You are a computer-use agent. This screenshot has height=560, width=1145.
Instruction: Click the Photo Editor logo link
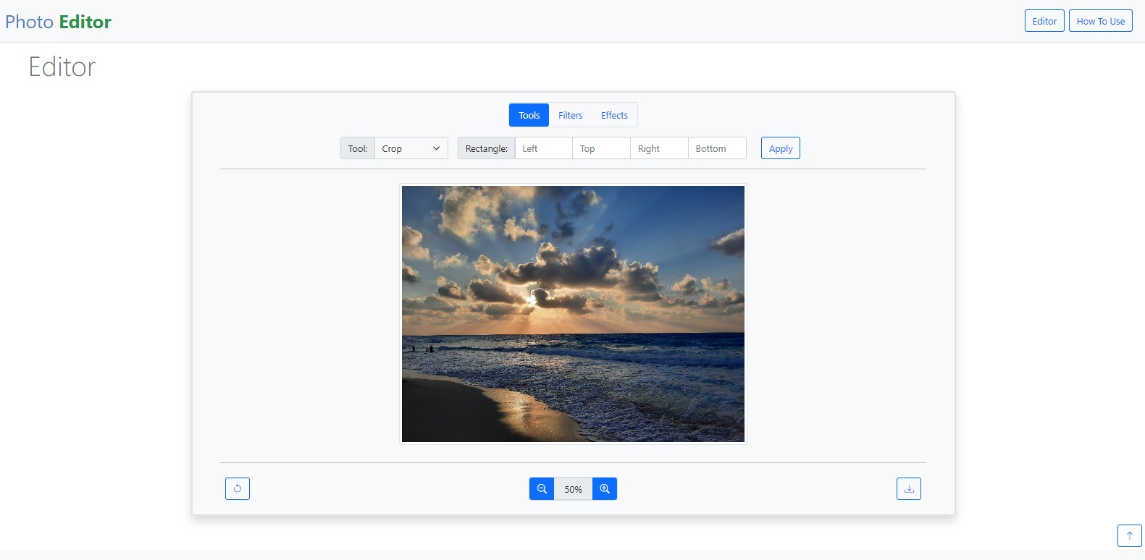coord(59,22)
